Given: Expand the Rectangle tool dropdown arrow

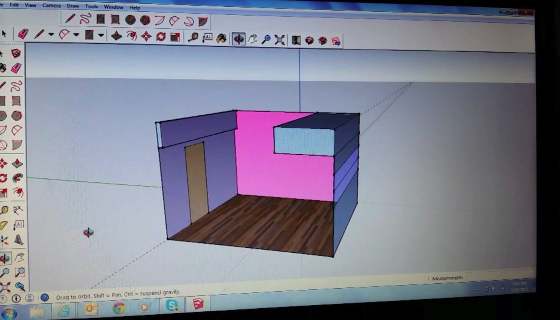Looking at the screenshot, I should (x=101, y=35).
